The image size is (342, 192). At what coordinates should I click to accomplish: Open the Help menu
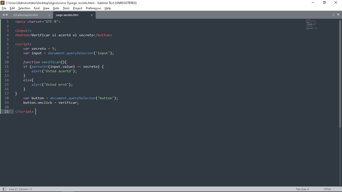coord(108,8)
